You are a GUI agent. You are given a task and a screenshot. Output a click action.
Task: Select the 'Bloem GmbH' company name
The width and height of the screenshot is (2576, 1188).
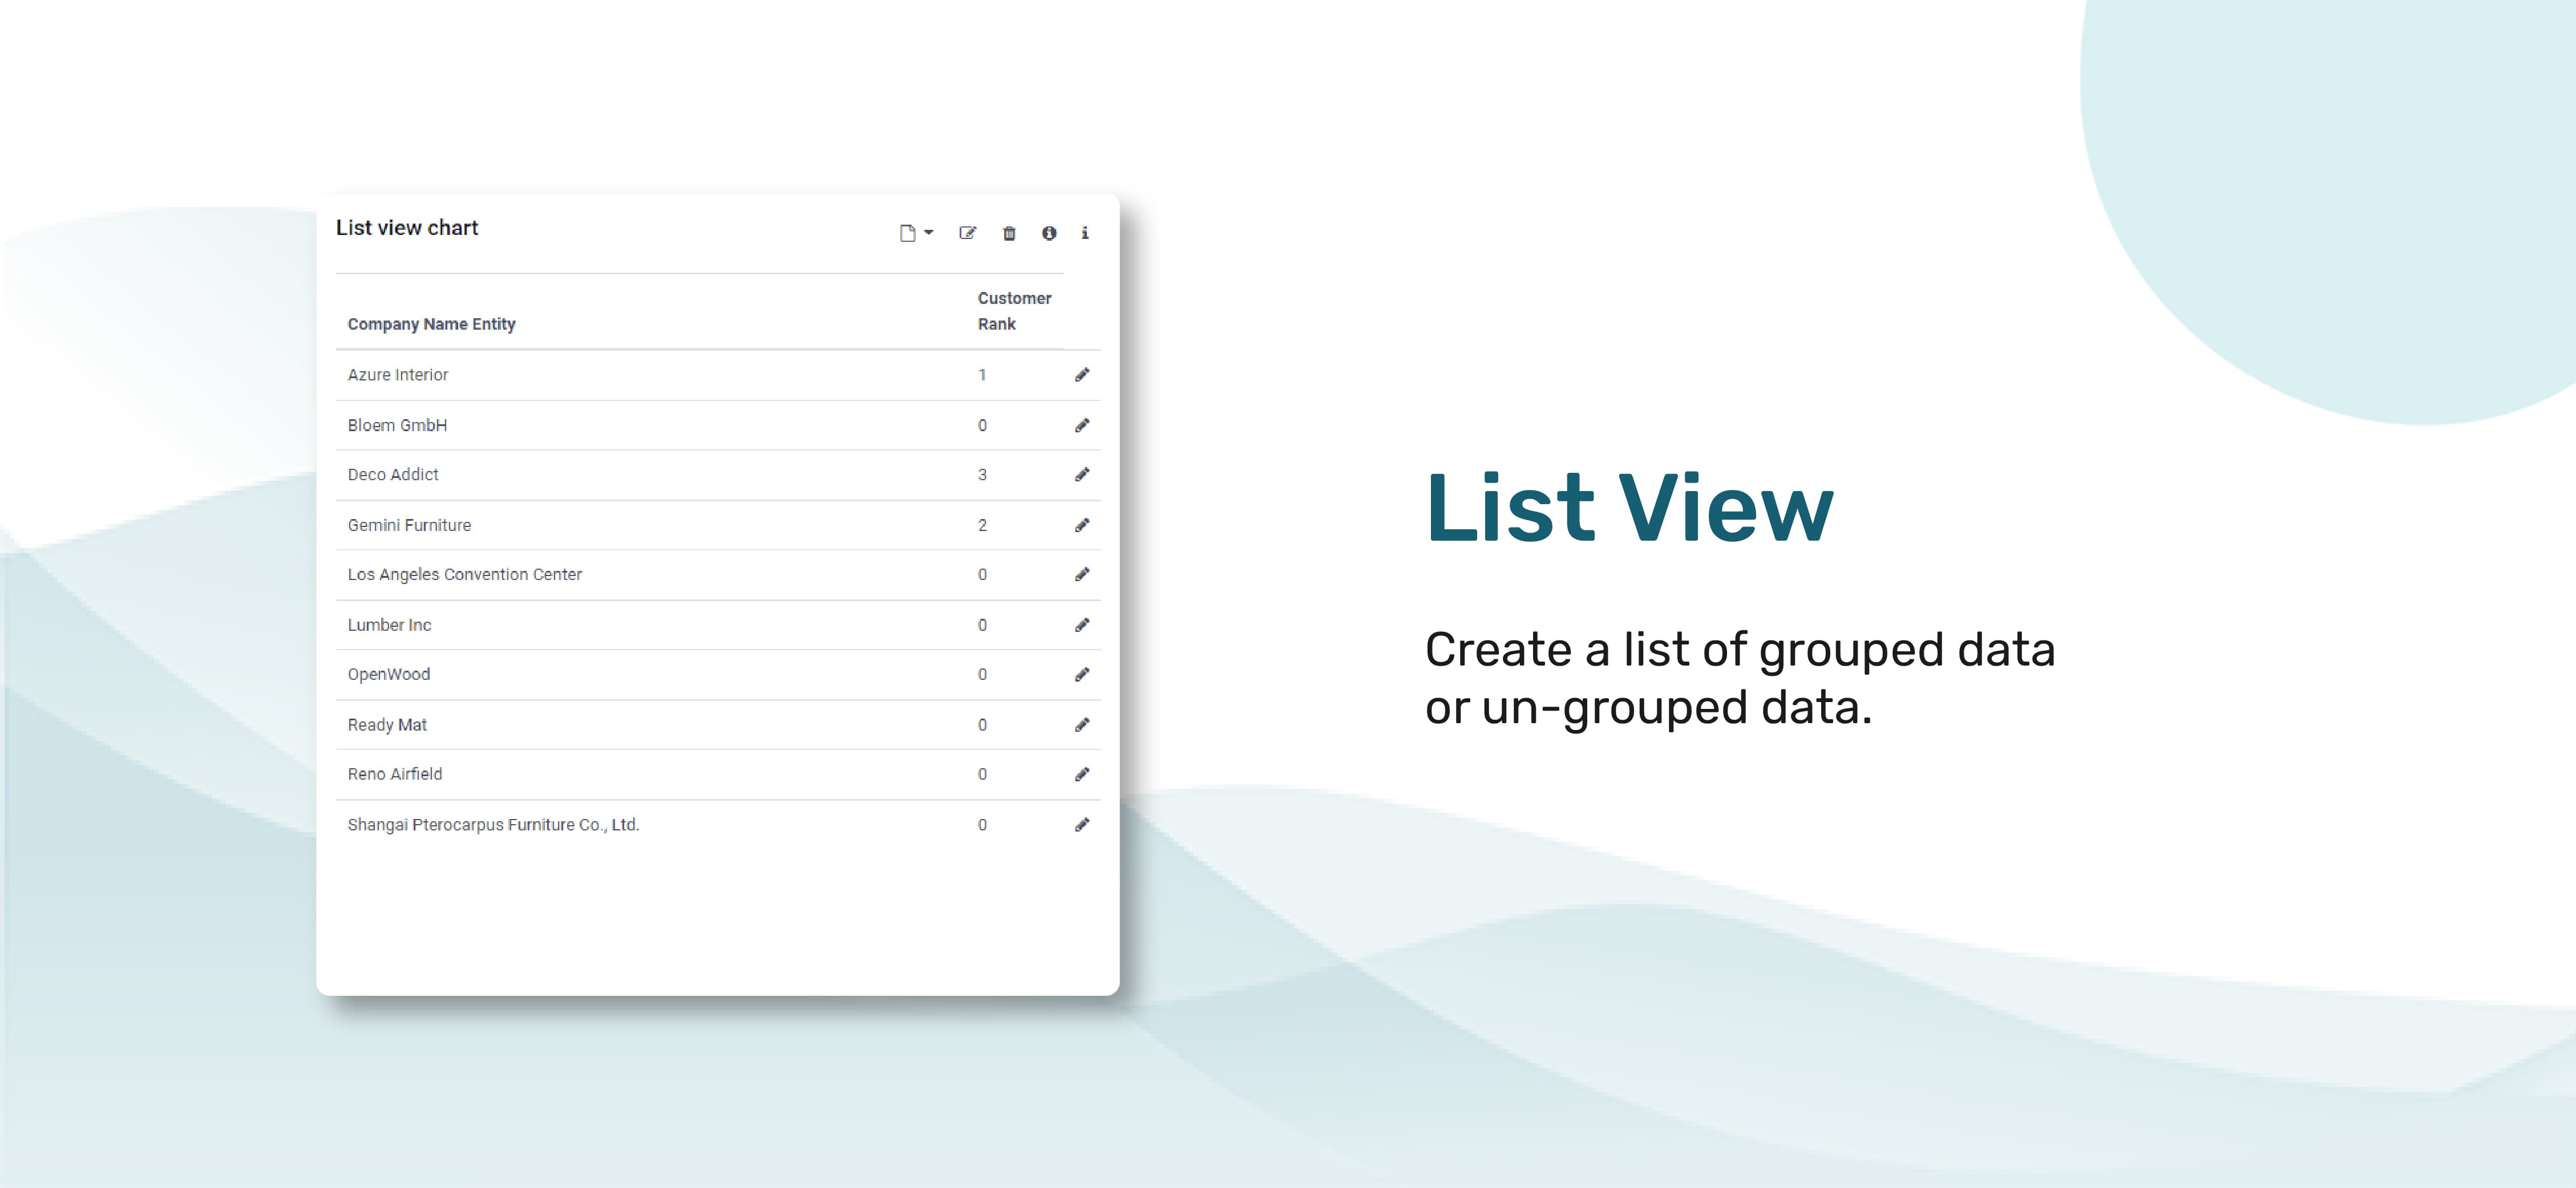[x=397, y=425]
